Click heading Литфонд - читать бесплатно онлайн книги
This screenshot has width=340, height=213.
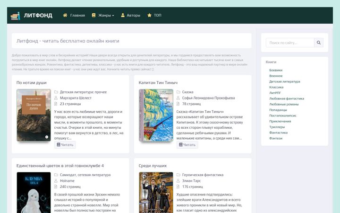[68, 41]
